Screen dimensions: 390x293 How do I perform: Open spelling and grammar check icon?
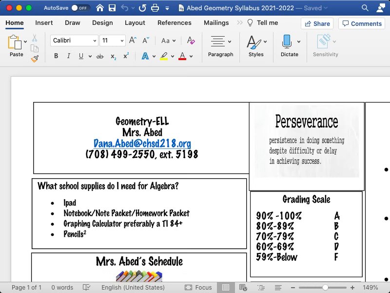pos(86,288)
